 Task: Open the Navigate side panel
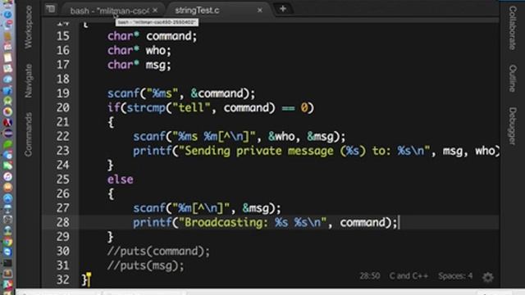[x=29, y=80]
